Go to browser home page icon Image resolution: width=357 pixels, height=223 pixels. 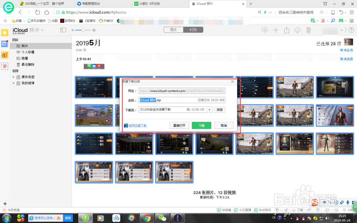47,12
